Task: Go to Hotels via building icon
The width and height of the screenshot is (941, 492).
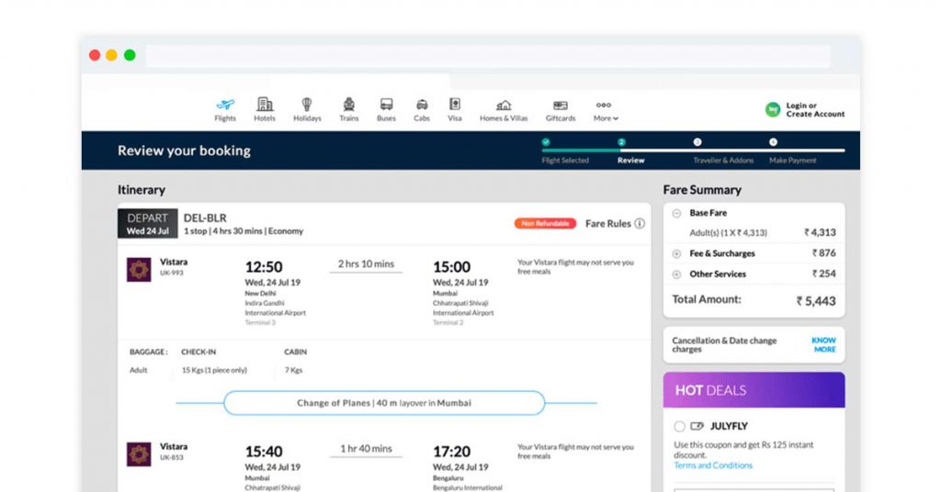Action: tap(265, 106)
